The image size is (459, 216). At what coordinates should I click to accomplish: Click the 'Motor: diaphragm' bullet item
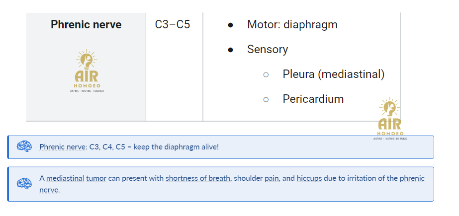point(292,24)
